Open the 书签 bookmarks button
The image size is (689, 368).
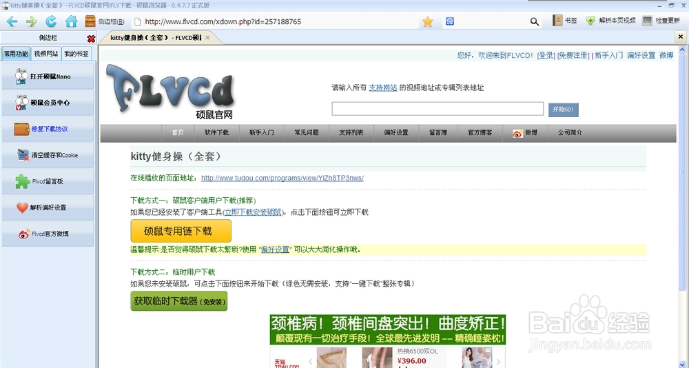[x=565, y=21]
